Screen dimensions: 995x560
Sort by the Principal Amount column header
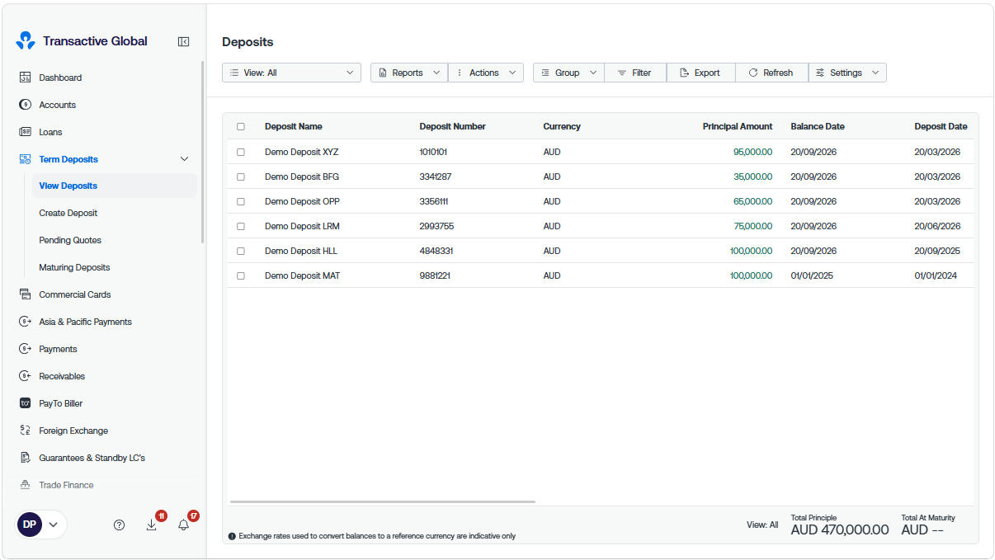tap(738, 127)
